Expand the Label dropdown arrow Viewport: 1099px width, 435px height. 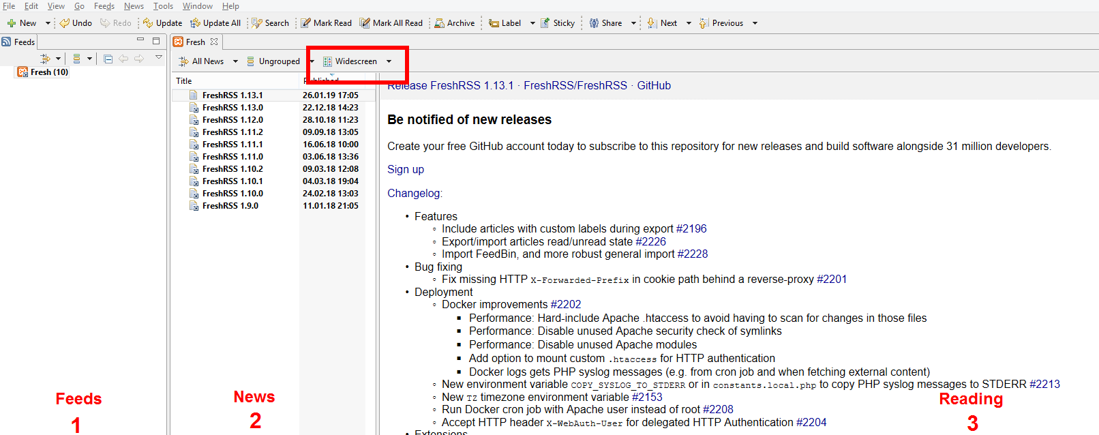coord(532,23)
